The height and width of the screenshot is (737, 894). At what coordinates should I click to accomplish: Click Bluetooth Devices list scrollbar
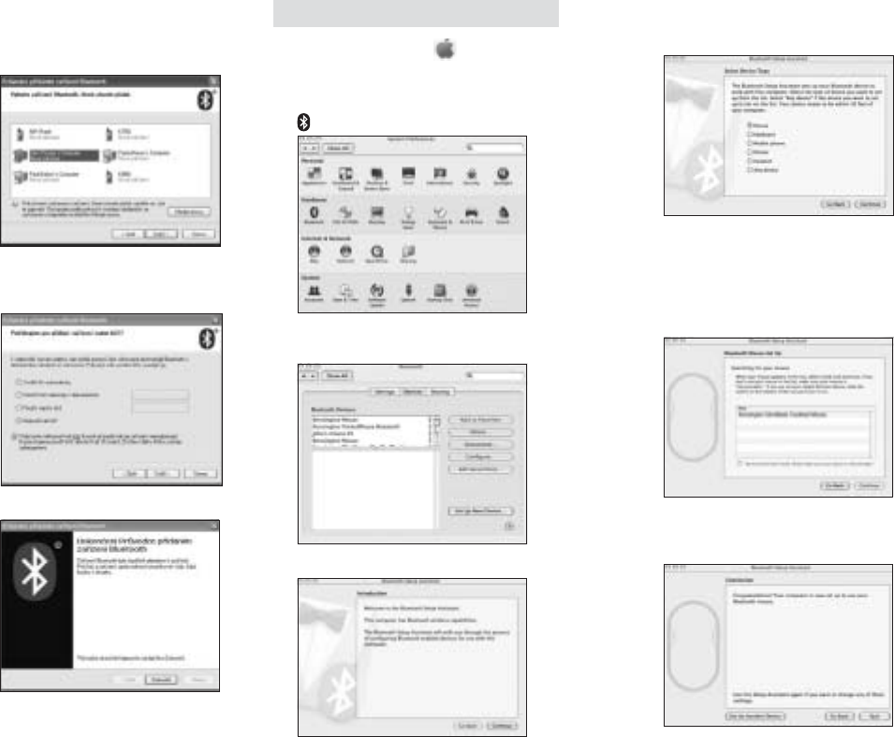pyautogui.click(x=437, y=432)
